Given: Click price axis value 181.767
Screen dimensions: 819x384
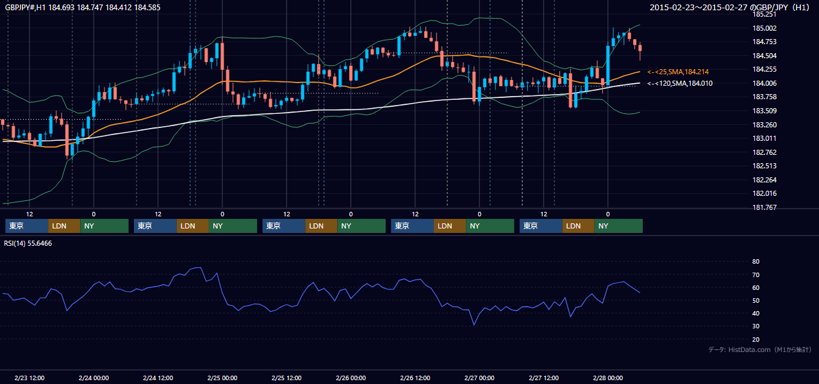Looking at the screenshot, I should click(765, 207).
